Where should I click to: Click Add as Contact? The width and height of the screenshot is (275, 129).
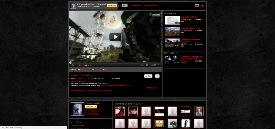click(93, 110)
